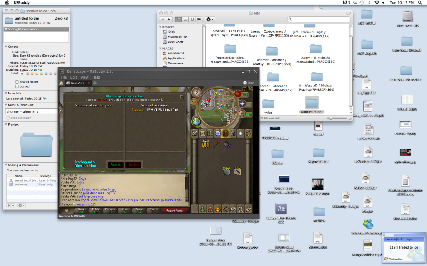Open the Options wrench tab in RuneScape
The image size is (427, 266).
pos(225,209)
